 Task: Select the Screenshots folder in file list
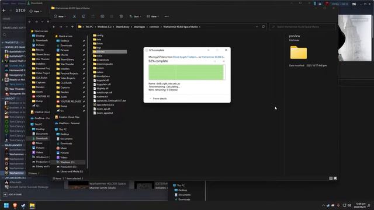click(101, 60)
